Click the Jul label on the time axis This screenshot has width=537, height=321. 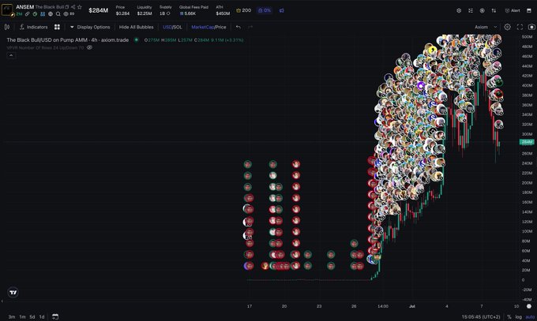412,306
